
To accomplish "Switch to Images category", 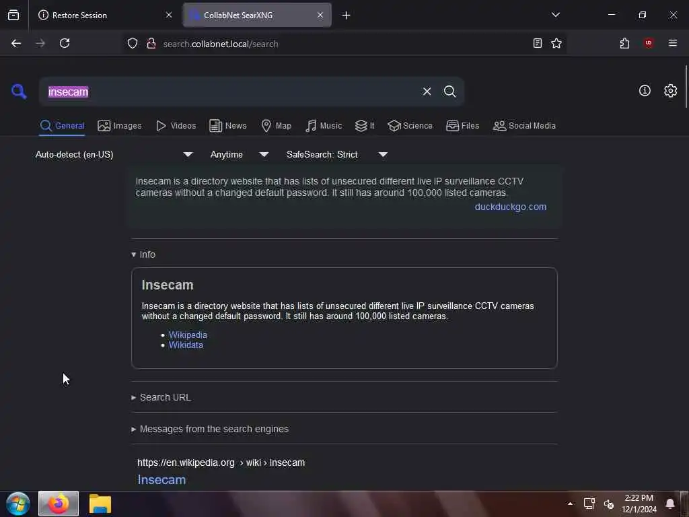I will 120,126.
